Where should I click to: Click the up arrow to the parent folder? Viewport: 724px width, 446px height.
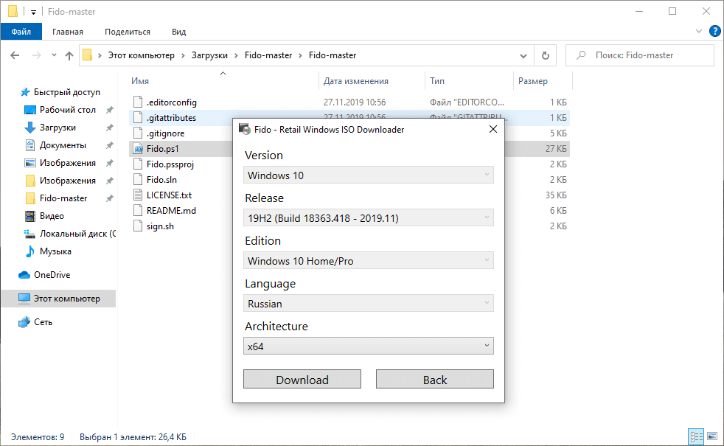coord(69,55)
